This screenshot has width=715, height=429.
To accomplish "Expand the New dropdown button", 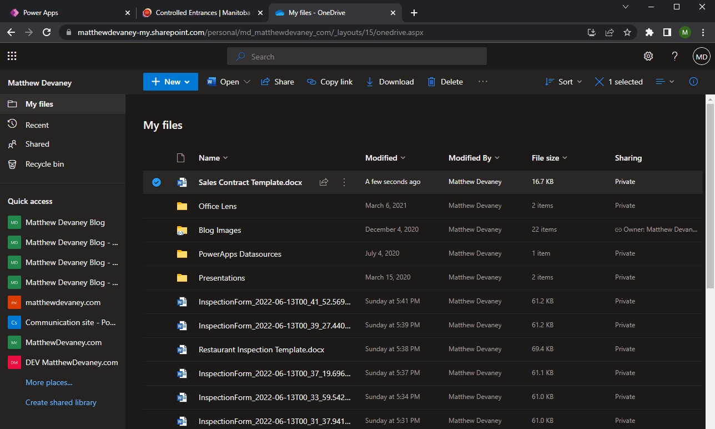I will coord(170,82).
